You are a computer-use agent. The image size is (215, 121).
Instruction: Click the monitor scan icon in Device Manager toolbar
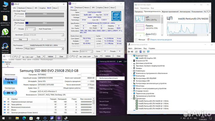pos(148,52)
